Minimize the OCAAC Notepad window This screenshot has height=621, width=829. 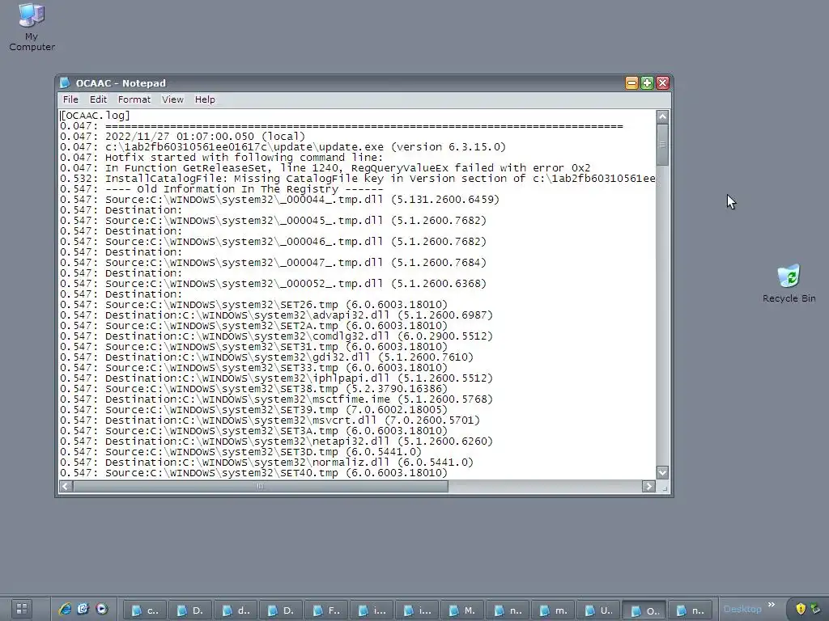click(631, 83)
